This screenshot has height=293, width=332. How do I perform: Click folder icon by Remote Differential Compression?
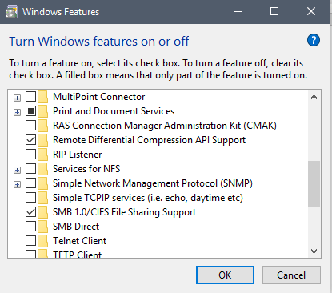tap(42, 140)
